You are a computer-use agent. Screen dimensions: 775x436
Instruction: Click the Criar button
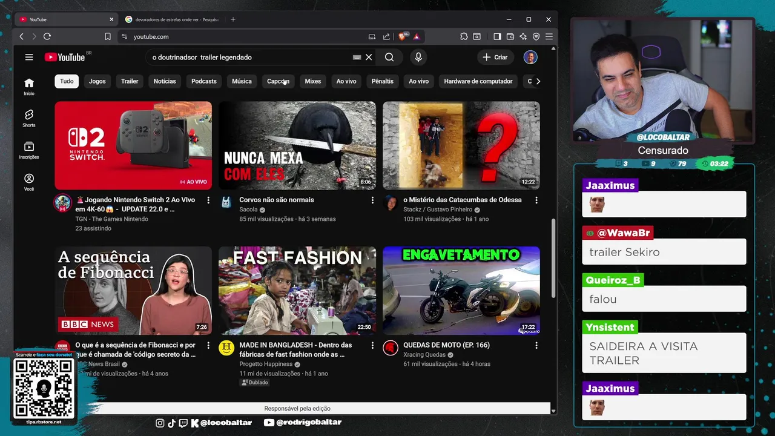495,57
